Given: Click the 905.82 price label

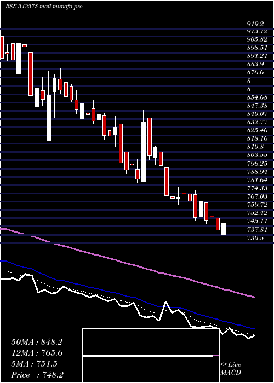Looking at the screenshot, I should tap(257, 39).
